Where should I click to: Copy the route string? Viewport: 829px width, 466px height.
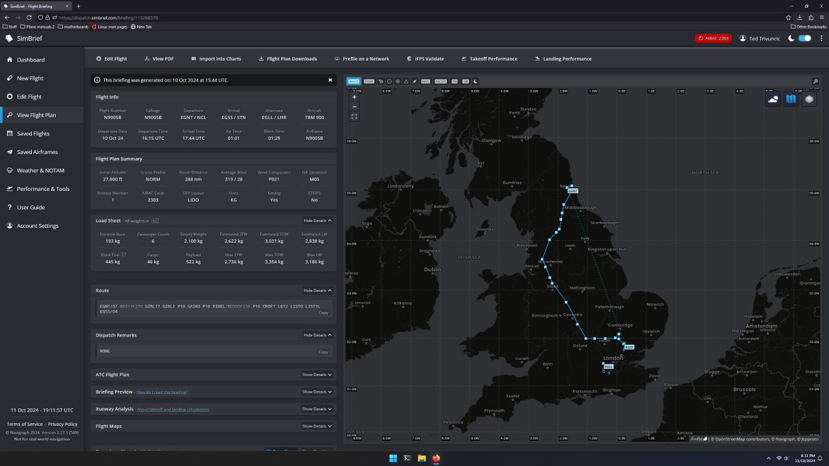pos(323,313)
